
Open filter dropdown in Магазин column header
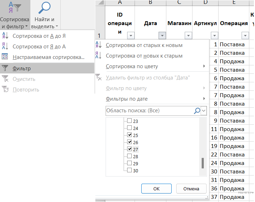(188, 35)
